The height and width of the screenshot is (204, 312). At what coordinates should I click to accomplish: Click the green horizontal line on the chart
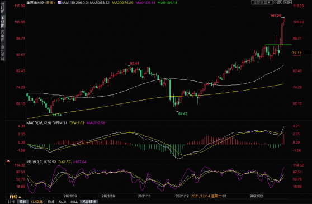278,45
